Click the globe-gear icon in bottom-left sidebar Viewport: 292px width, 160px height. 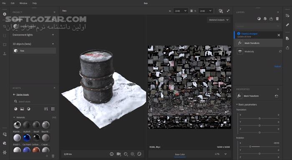coord(5,143)
